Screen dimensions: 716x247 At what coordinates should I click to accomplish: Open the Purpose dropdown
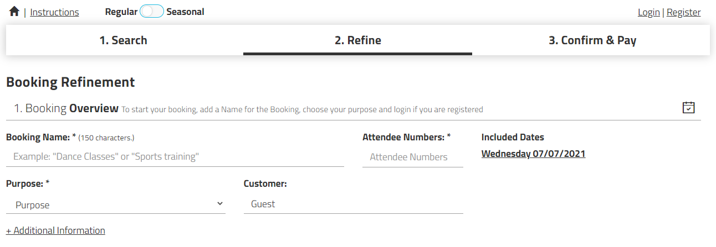pyautogui.click(x=115, y=205)
